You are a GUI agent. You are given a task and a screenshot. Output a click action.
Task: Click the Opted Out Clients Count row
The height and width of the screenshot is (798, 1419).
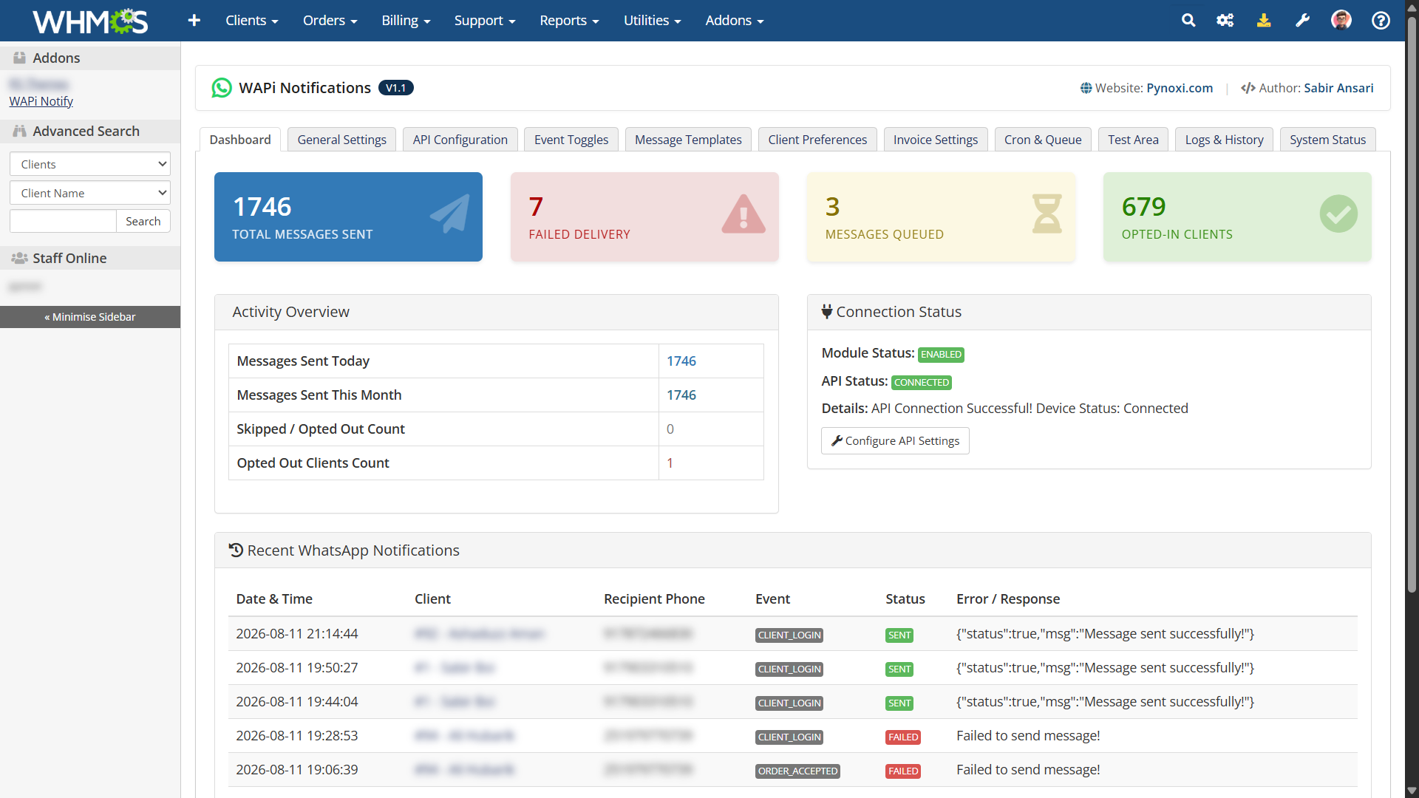(x=496, y=463)
